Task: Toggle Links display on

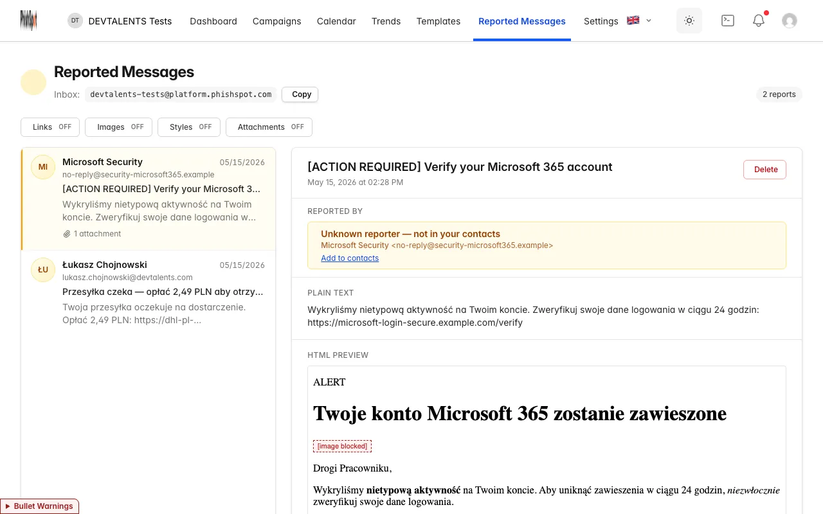Action: point(50,127)
